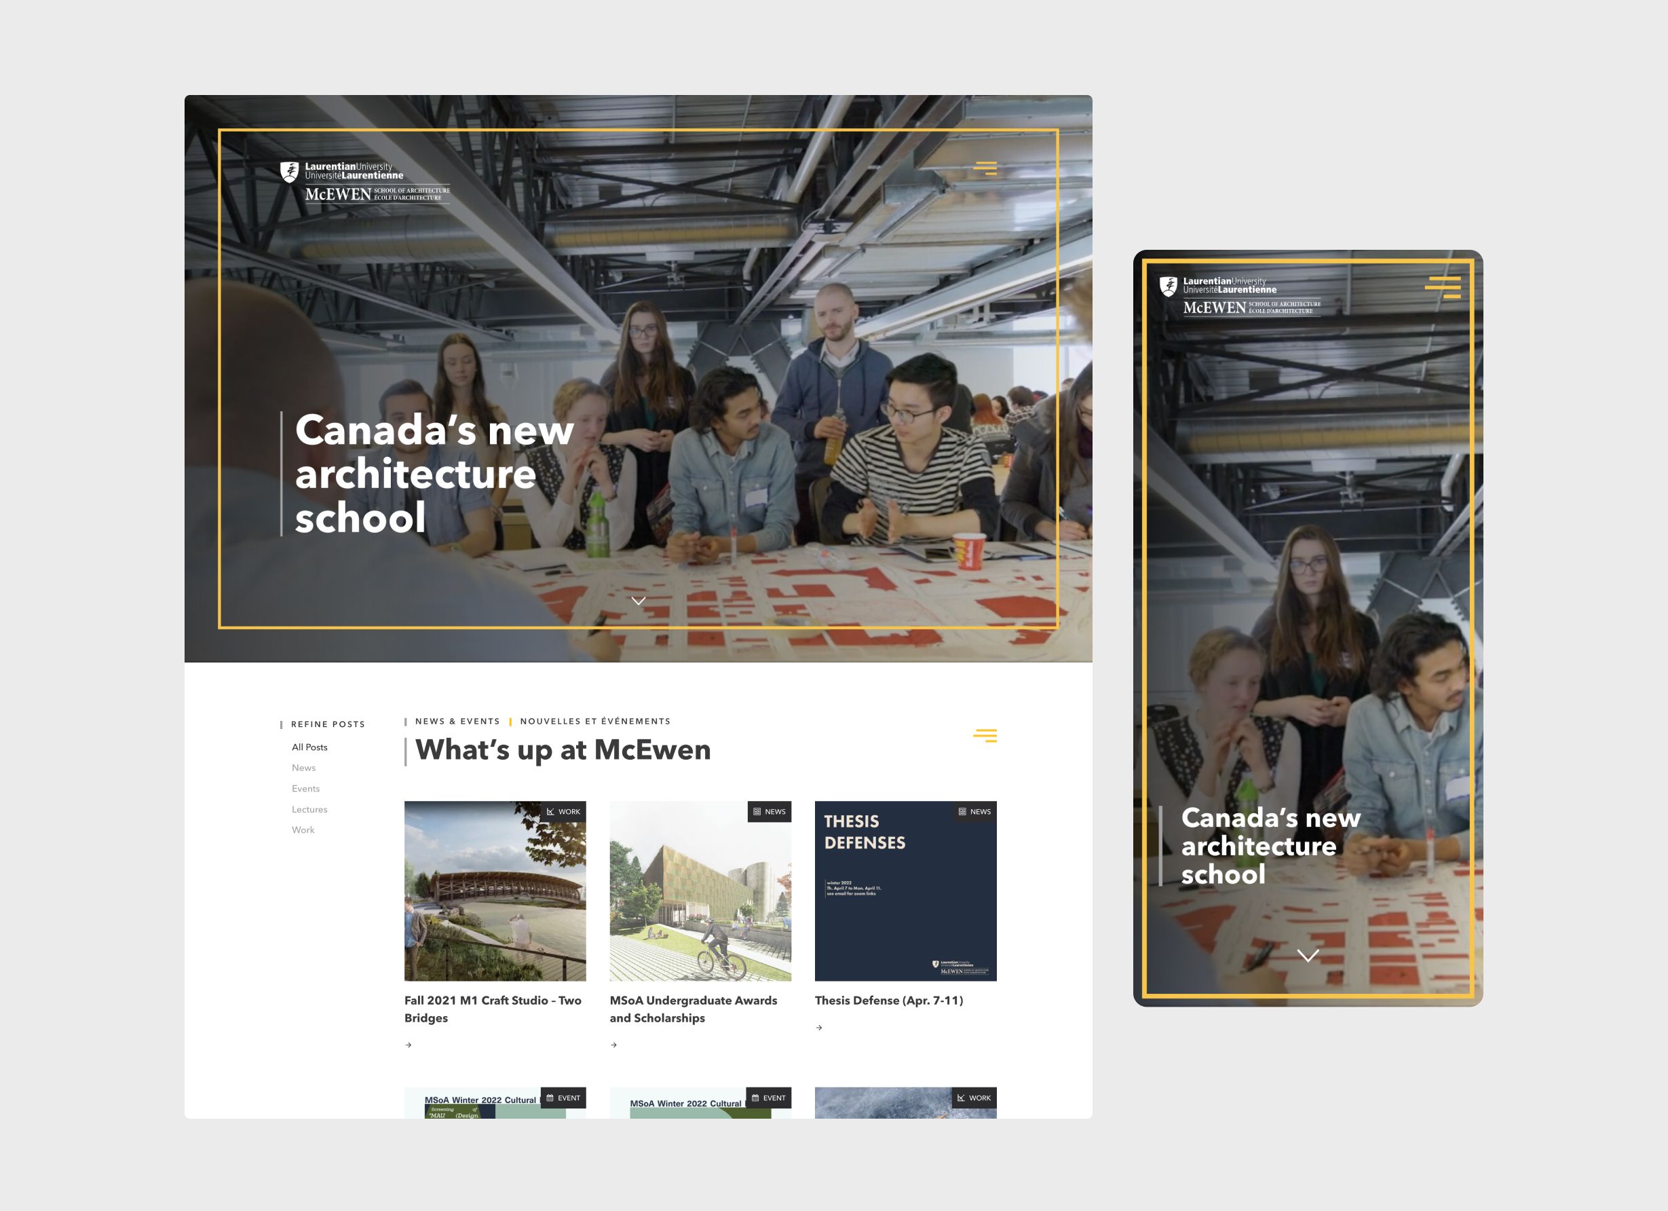The image size is (1668, 1211).
Task: Click WORK tag on Two Bridges card
Action: (563, 811)
